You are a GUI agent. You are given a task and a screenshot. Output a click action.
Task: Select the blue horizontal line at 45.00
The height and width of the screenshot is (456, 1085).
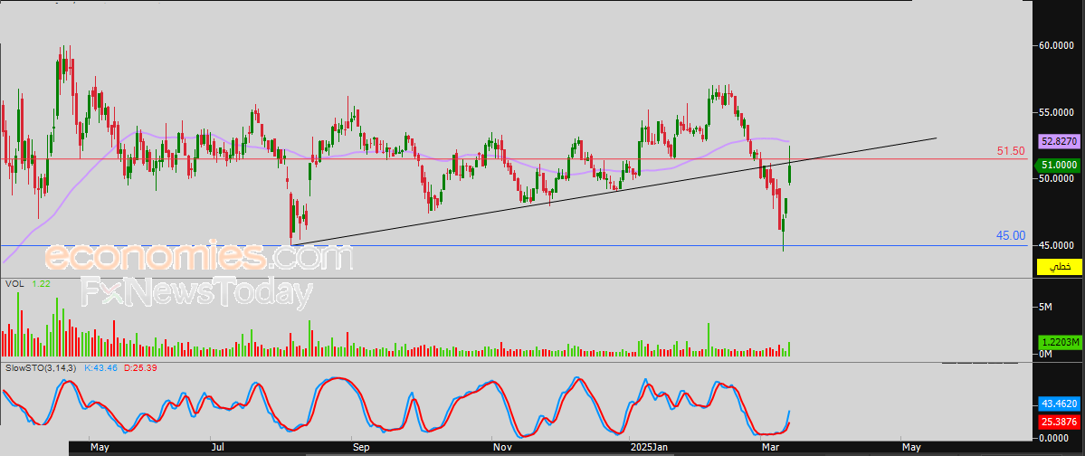[513, 246]
